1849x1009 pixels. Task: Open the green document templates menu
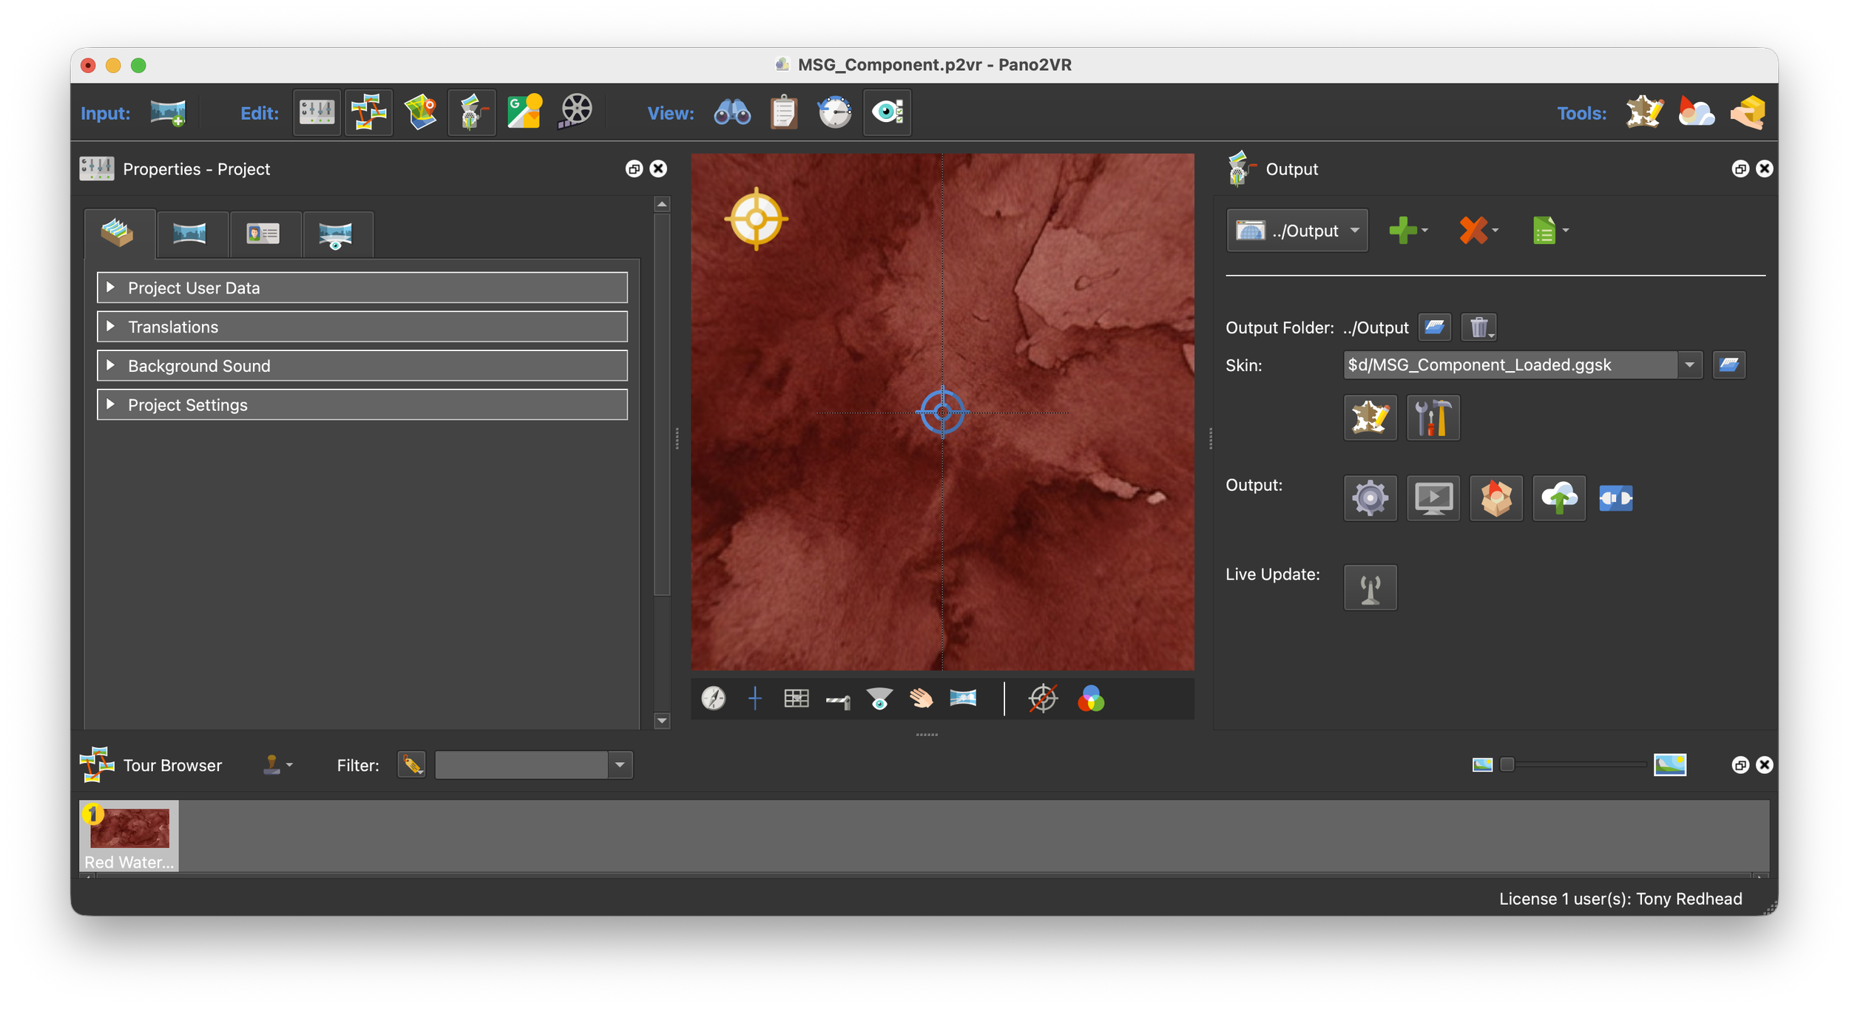tap(1550, 231)
